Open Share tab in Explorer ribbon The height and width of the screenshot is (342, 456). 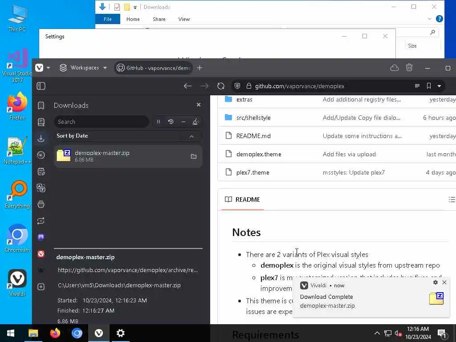point(159,19)
